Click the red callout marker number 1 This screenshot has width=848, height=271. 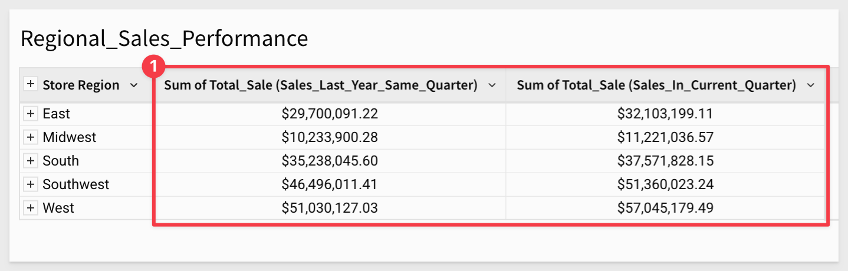154,67
